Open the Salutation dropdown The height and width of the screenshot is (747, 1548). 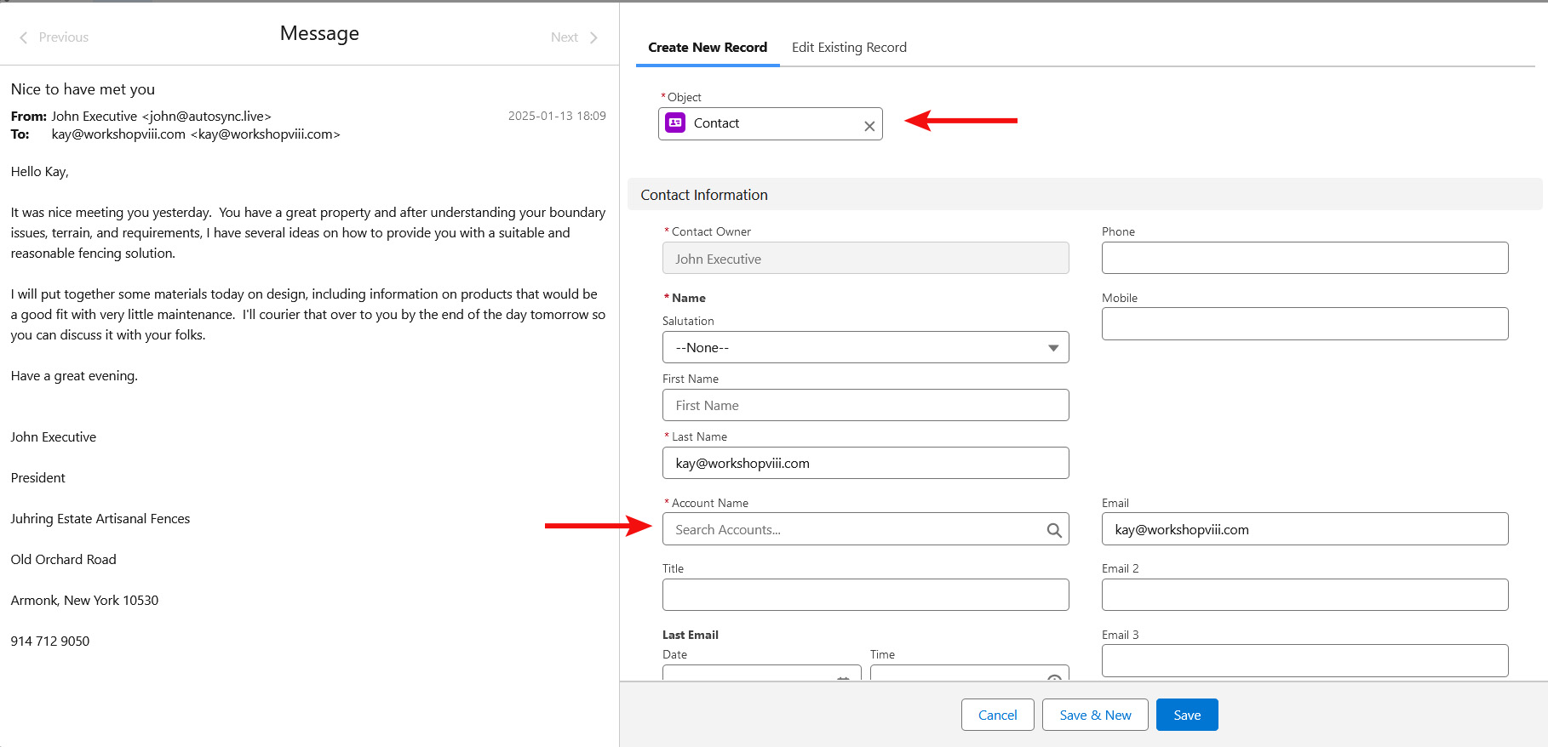865,348
